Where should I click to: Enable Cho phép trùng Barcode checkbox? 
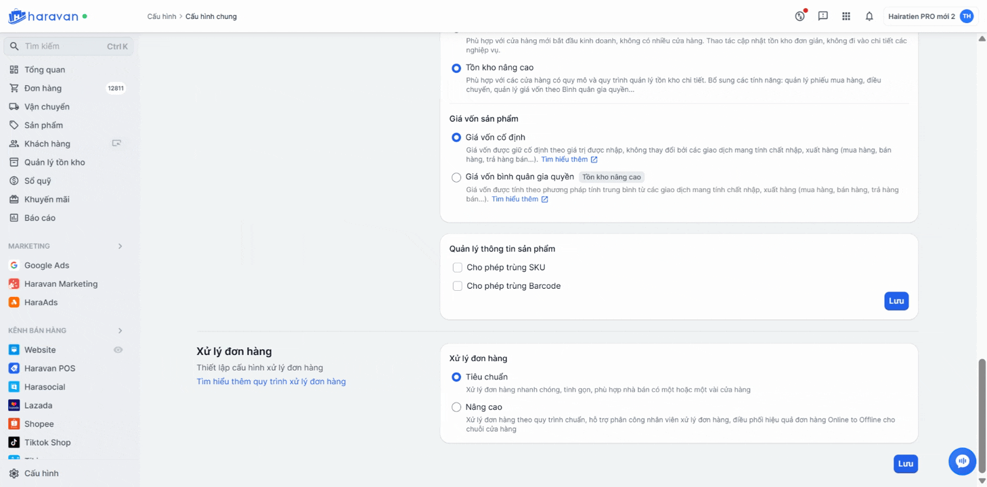pos(458,286)
